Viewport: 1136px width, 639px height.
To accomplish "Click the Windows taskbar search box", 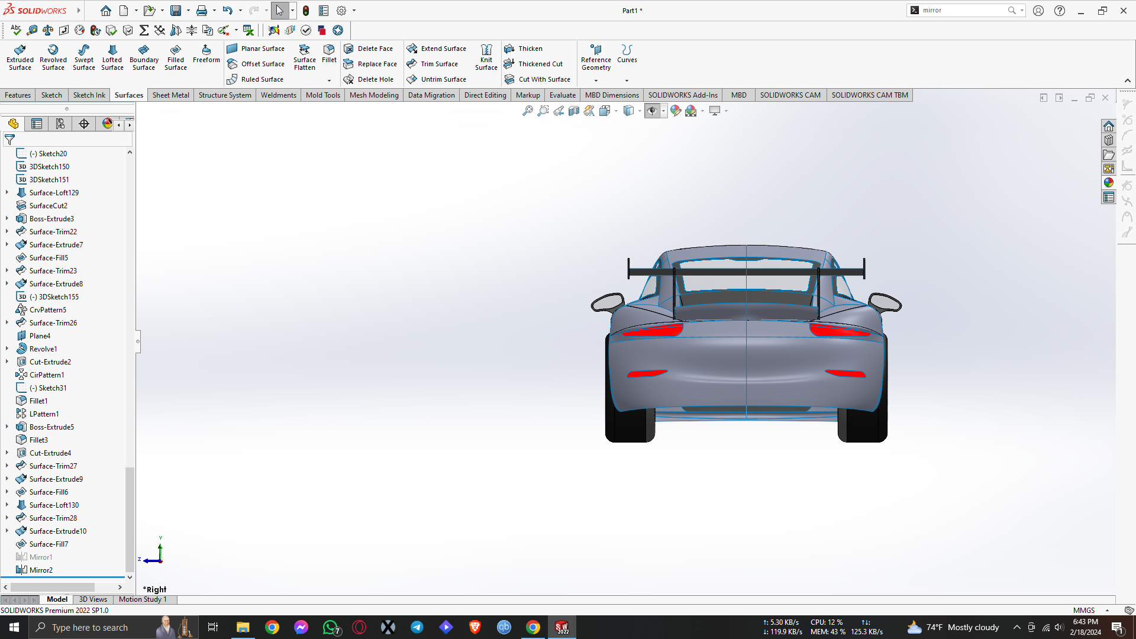I will 89,627.
